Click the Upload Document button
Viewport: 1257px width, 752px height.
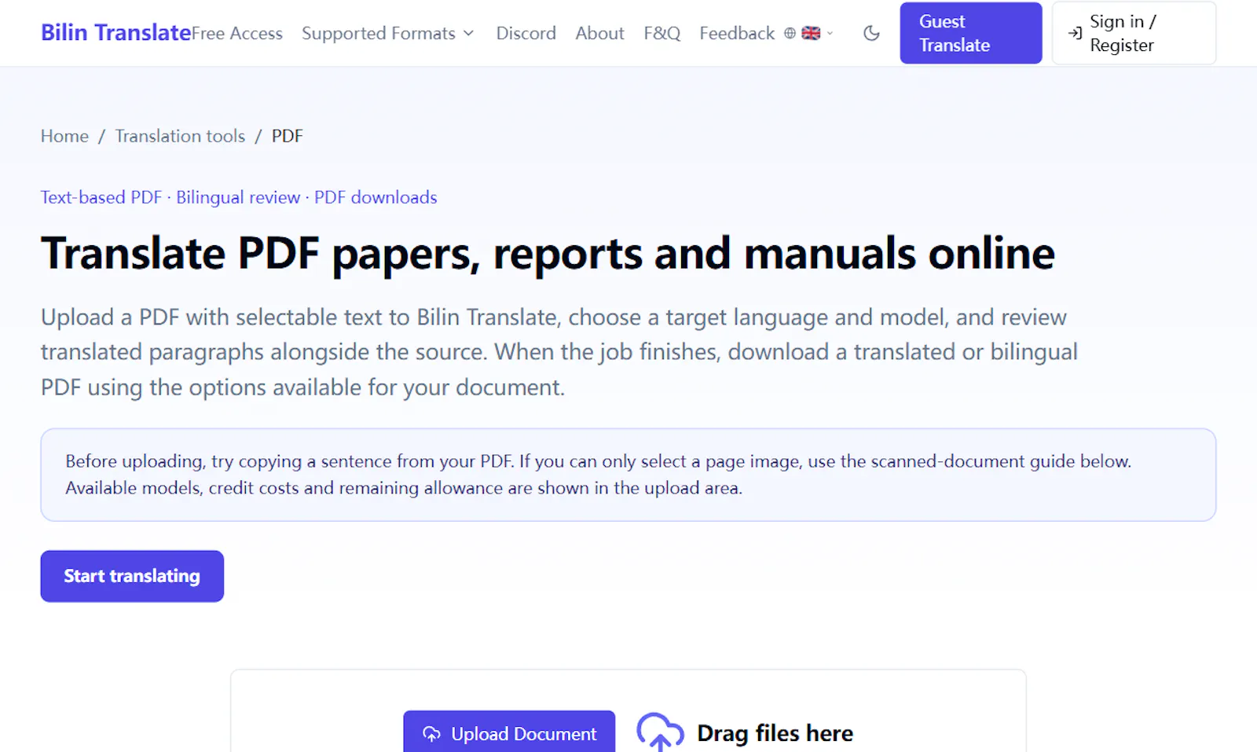pyautogui.click(x=509, y=732)
